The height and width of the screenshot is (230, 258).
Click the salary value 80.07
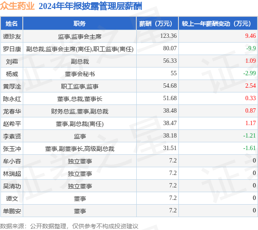point(170,49)
